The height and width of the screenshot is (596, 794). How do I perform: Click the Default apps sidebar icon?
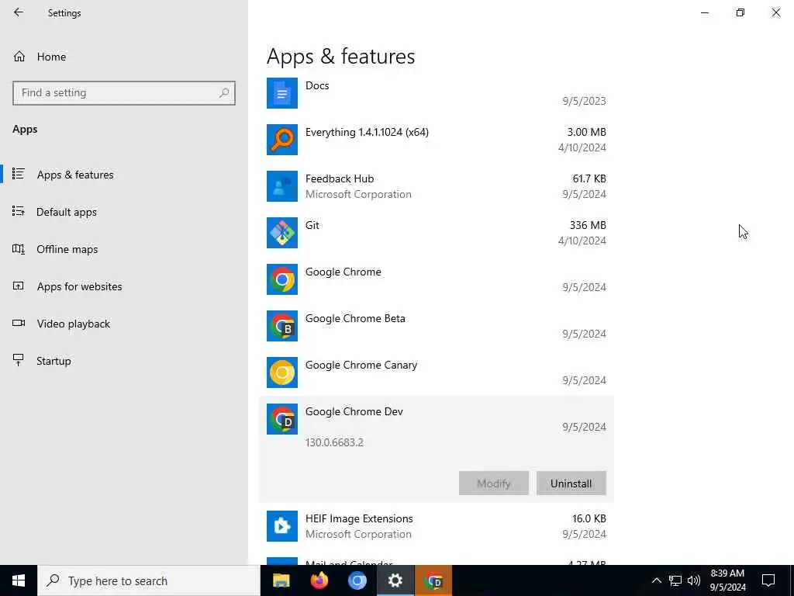[19, 211]
